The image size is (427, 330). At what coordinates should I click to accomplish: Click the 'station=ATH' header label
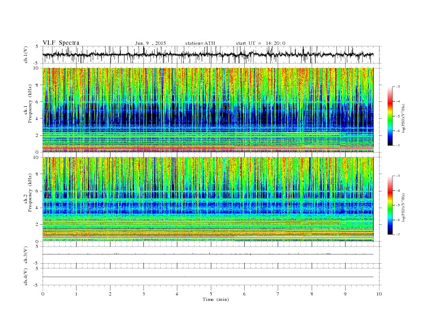(x=200, y=43)
